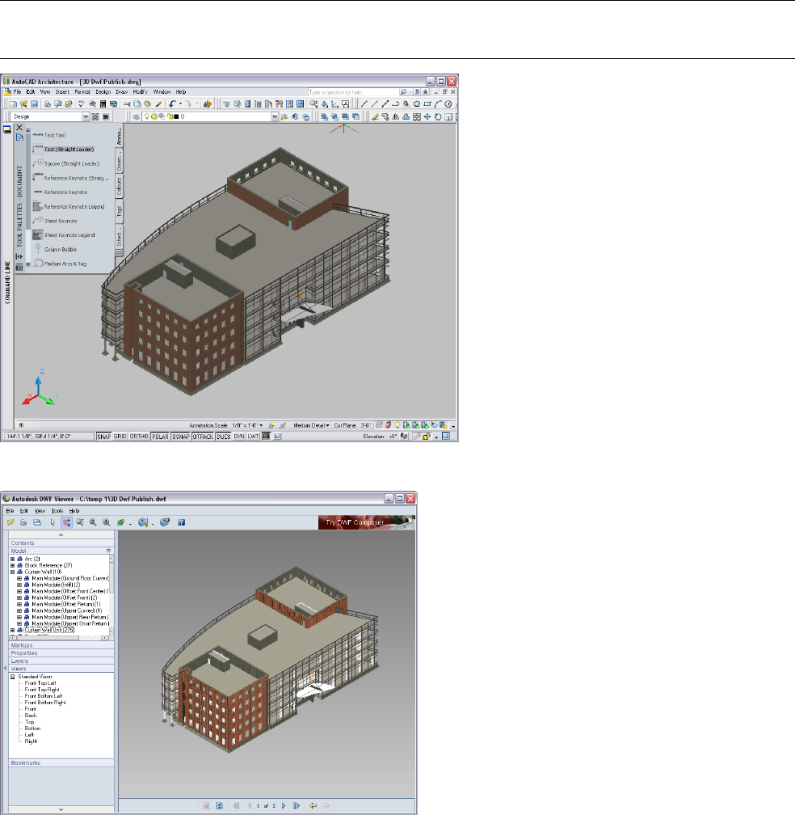Click the New drawing icon in AutoCAD toolbar
Viewport: 795px width, 815px height.
coord(13,104)
